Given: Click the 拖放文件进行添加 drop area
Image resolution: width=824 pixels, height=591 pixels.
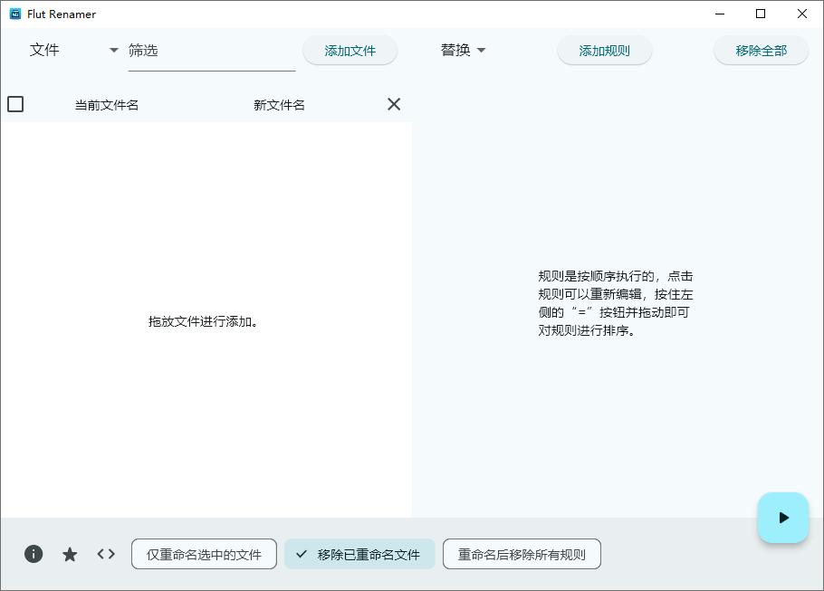Looking at the screenshot, I should [206, 321].
